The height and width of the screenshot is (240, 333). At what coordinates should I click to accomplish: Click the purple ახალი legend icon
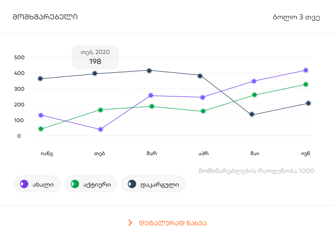tap(24, 184)
